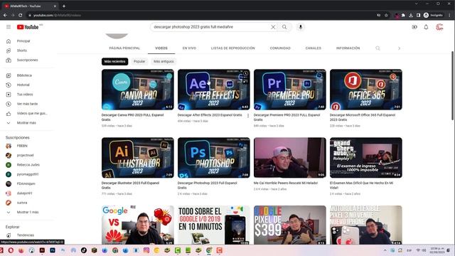Open the account avatar menu
The height and width of the screenshot is (256, 455).
coord(439,27)
